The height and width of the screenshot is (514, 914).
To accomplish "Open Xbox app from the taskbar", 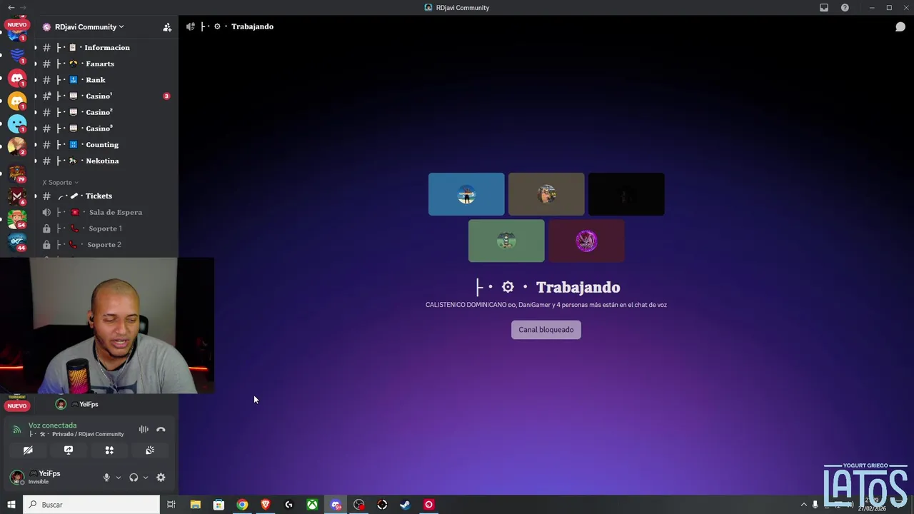I will 312,505.
